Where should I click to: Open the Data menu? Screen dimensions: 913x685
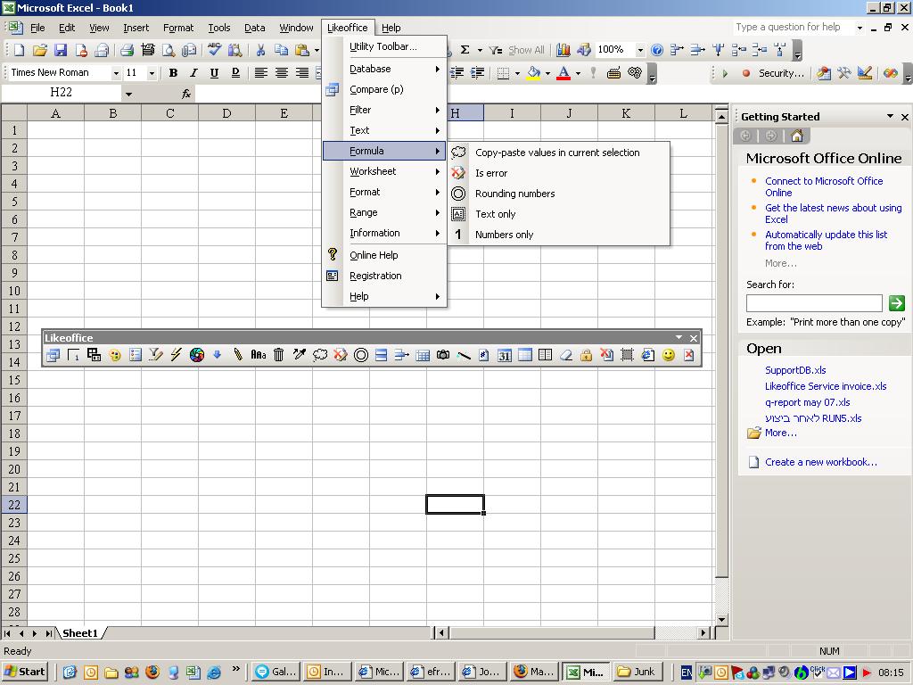tap(254, 28)
